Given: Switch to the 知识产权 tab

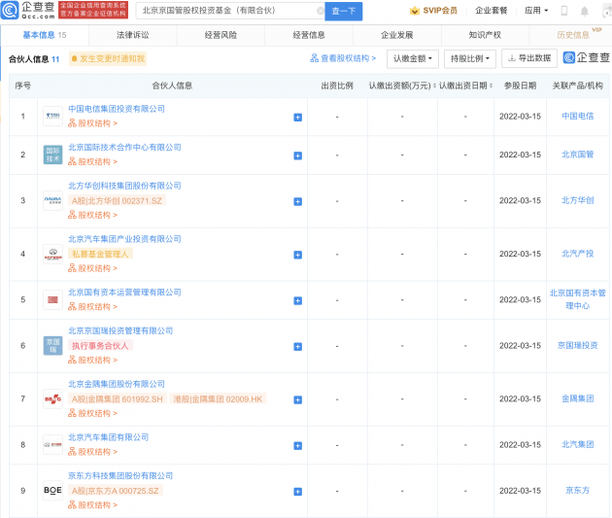Looking at the screenshot, I should click(483, 34).
